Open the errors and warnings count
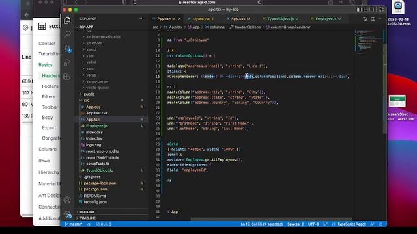The width and height of the screenshot is (417, 234). (x=104, y=224)
